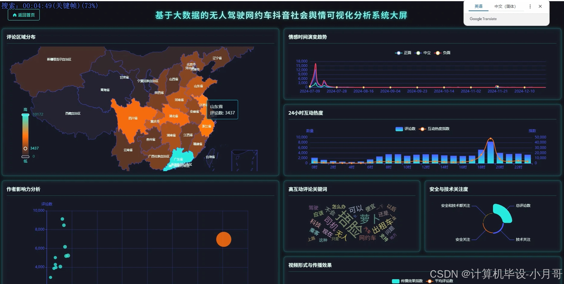Open the Google Translate three-dot options menu
This screenshot has width=564, height=284.
(530, 6)
